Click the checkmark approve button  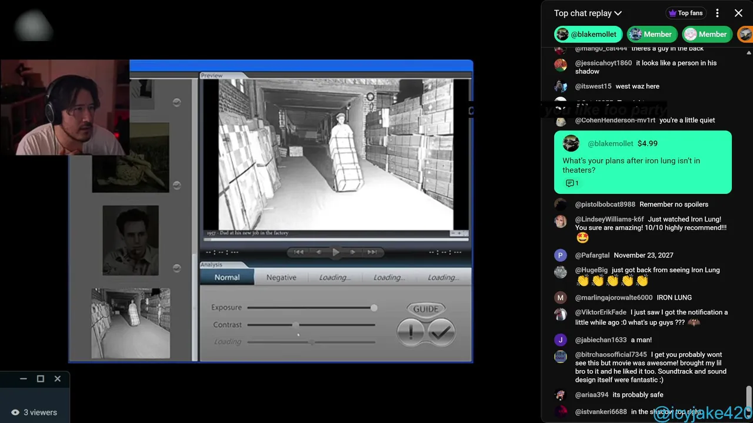pos(441,332)
